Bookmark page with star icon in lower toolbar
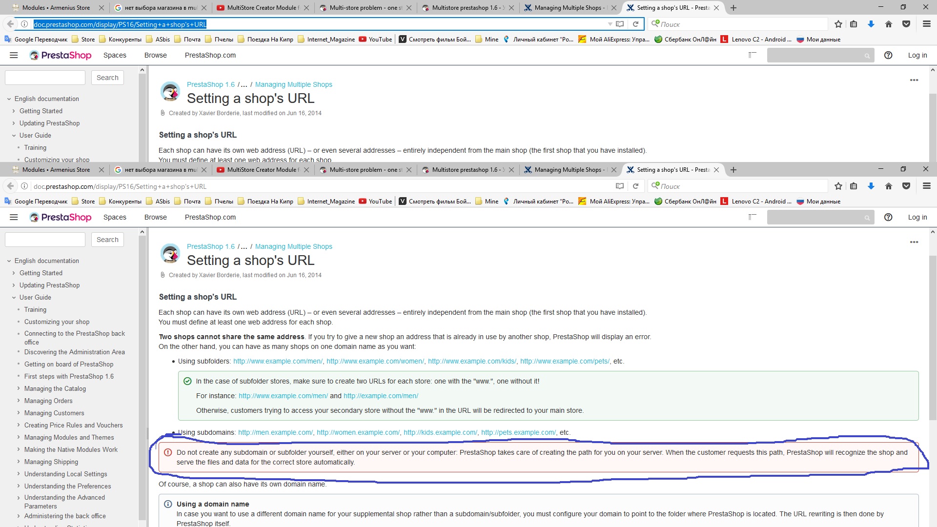This screenshot has height=527, width=937. (838, 186)
